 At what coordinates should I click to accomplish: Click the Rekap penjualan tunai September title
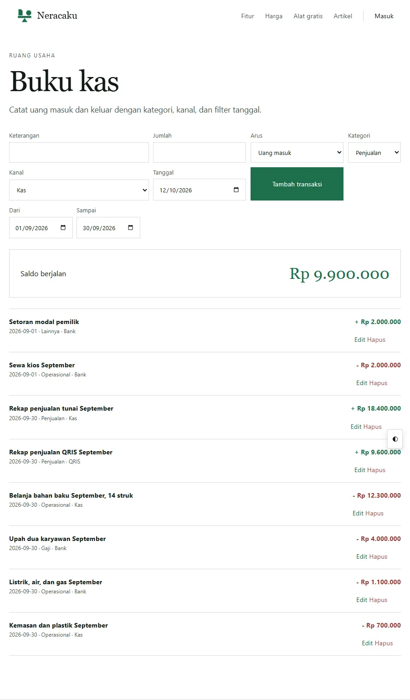(61, 408)
